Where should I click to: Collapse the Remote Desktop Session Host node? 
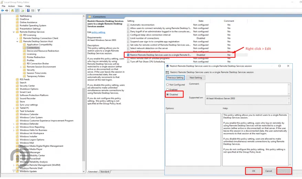click(17, 41)
